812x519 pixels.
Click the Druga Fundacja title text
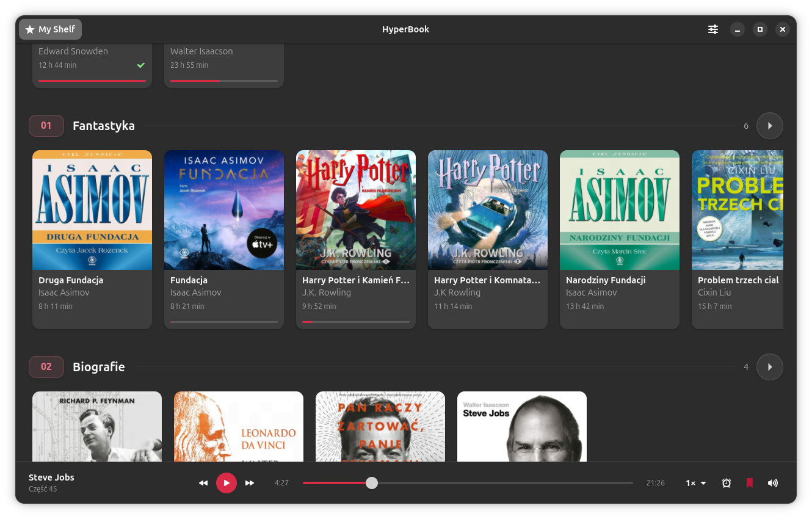[71, 280]
